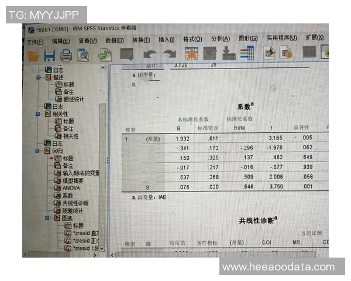Open the 格式(O) menu
The width and height of the screenshot is (351, 281).
tap(192, 39)
